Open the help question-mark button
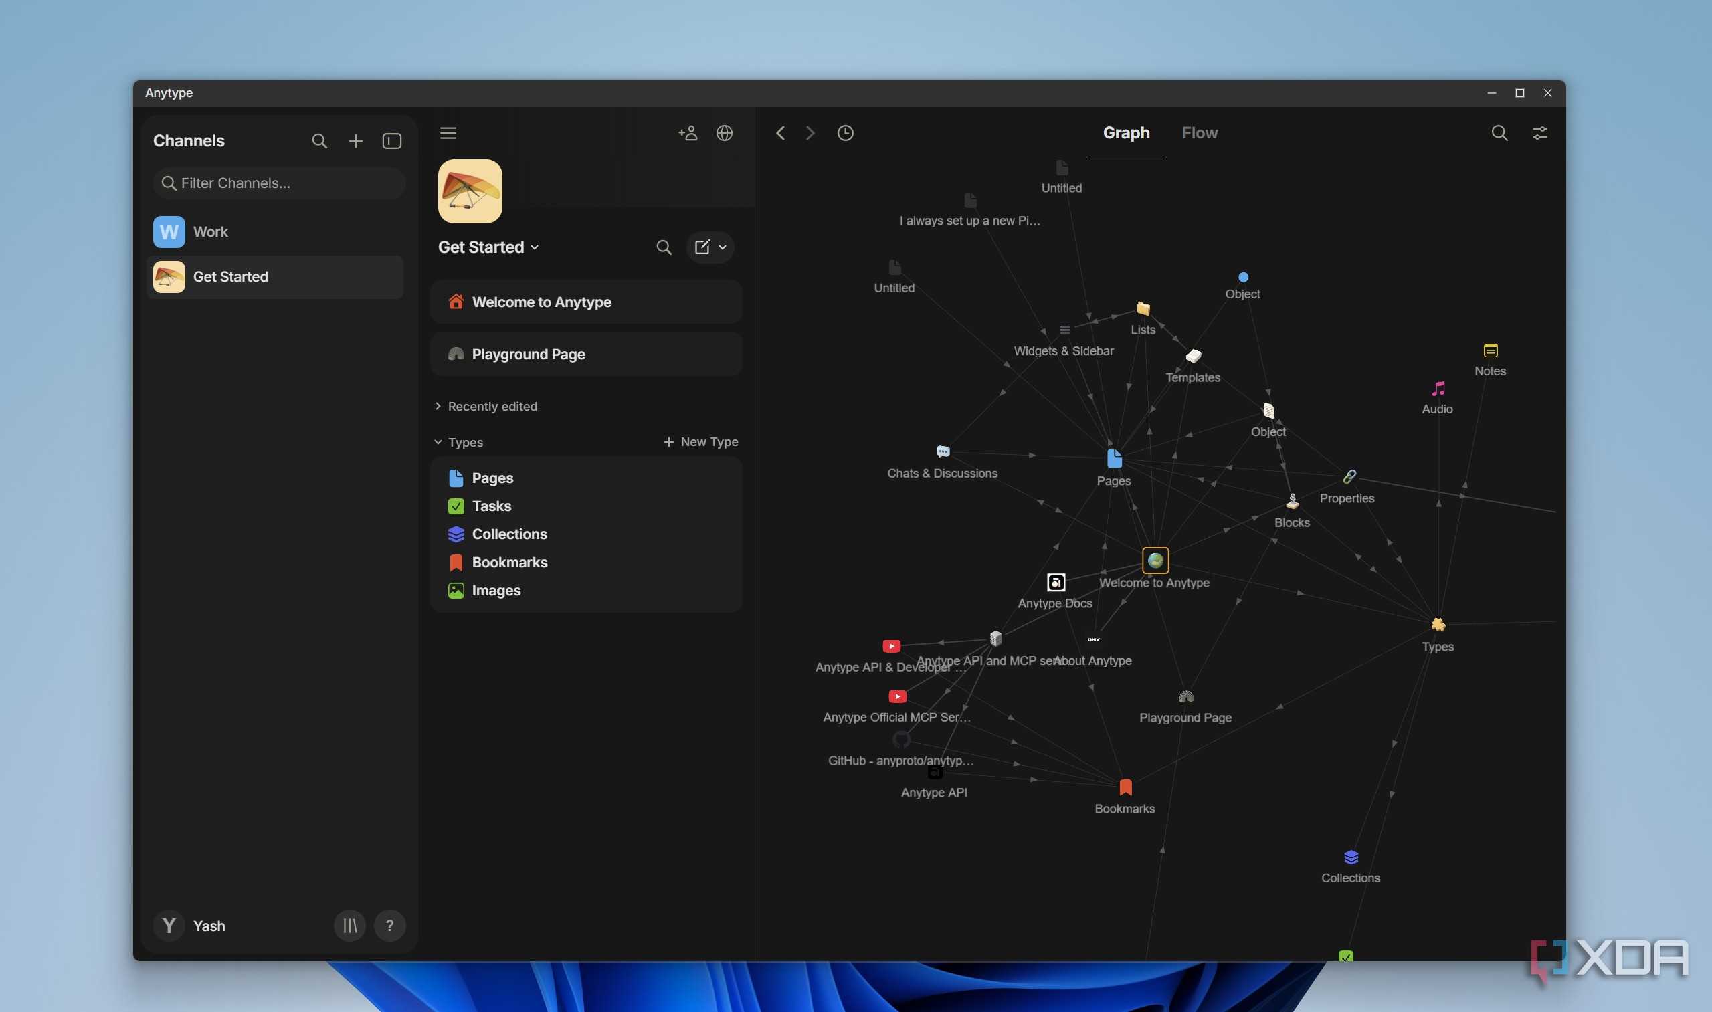The image size is (1712, 1012). click(389, 926)
